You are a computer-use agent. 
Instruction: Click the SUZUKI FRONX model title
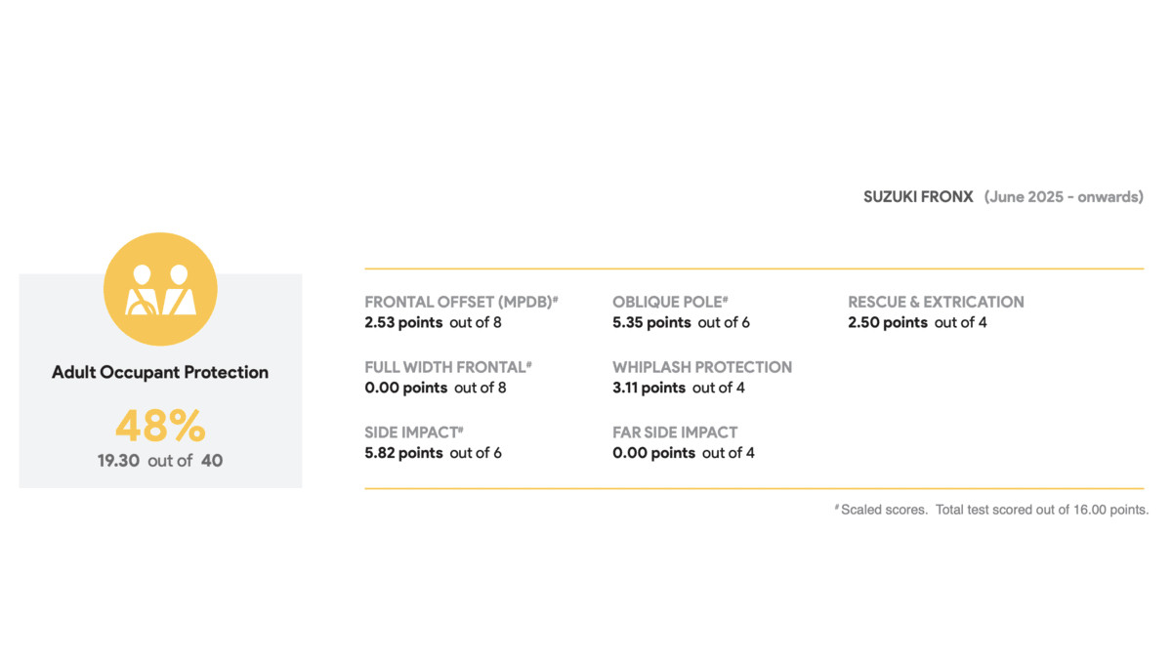tap(918, 196)
